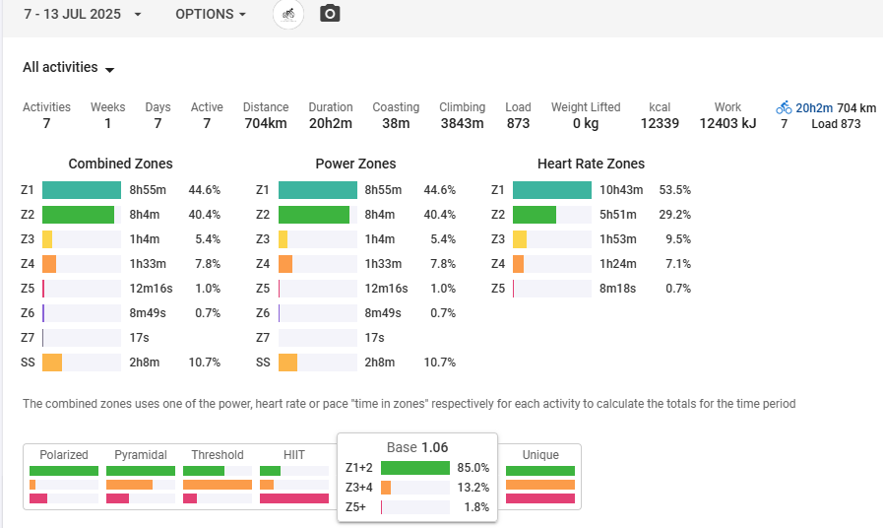The height and width of the screenshot is (528, 883).
Task: Select the Unique training distribution
Action: click(540, 476)
